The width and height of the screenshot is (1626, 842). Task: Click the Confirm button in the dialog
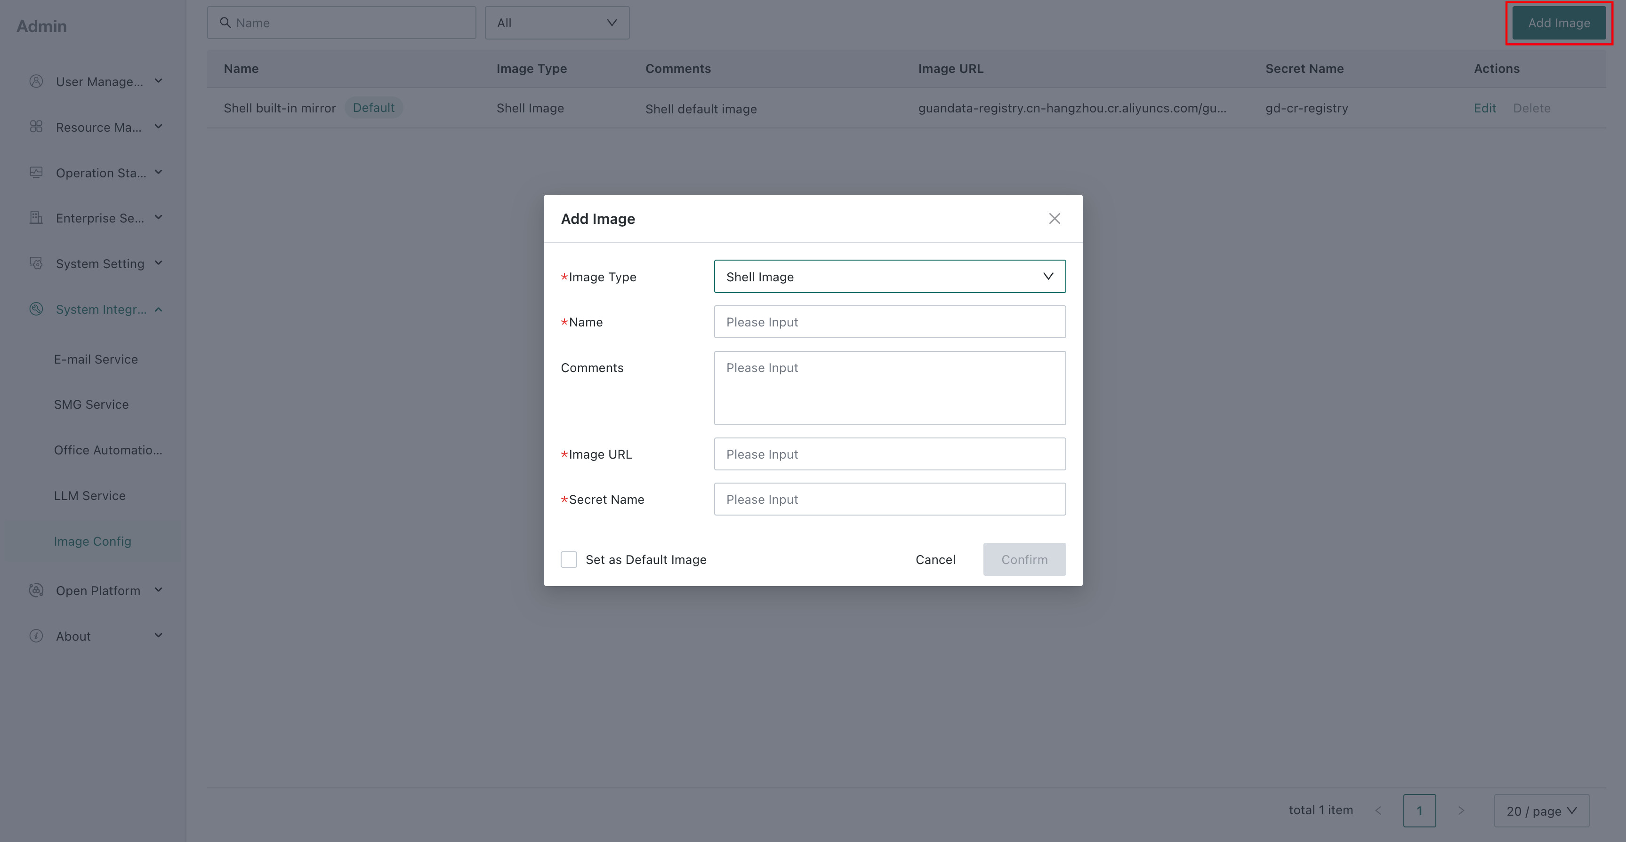tap(1024, 559)
